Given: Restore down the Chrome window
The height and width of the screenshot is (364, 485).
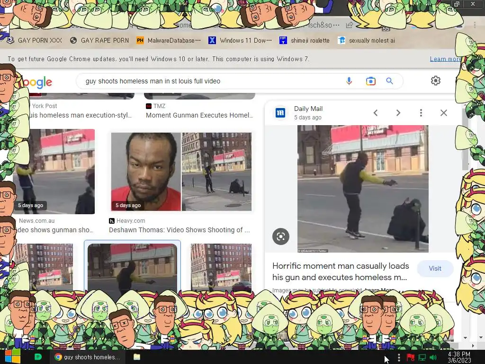Looking at the screenshot, I should coord(457,4).
